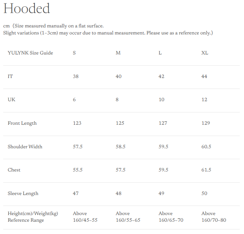The height and width of the screenshot is (234, 244).
Task: Select the S size column header
Action: (x=74, y=53)
